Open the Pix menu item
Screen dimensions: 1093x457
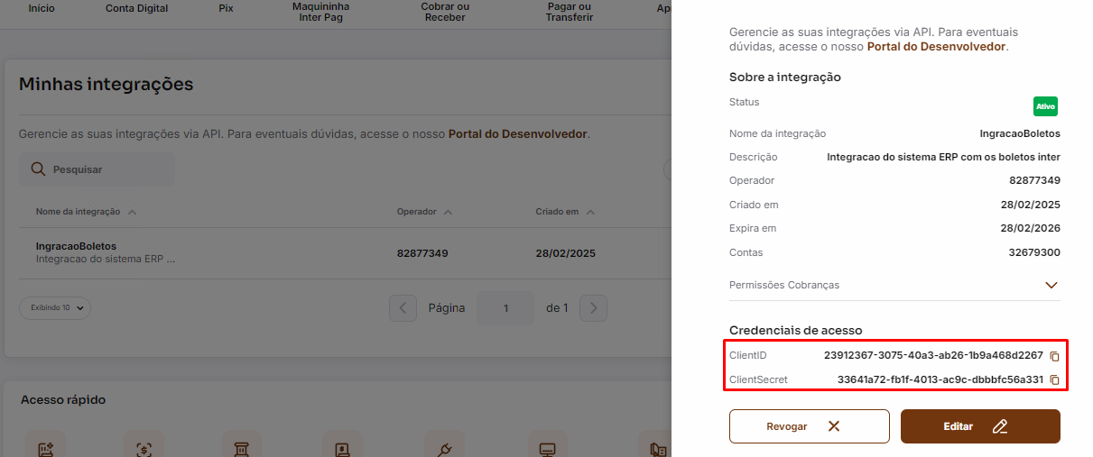(x=226, y=9)
